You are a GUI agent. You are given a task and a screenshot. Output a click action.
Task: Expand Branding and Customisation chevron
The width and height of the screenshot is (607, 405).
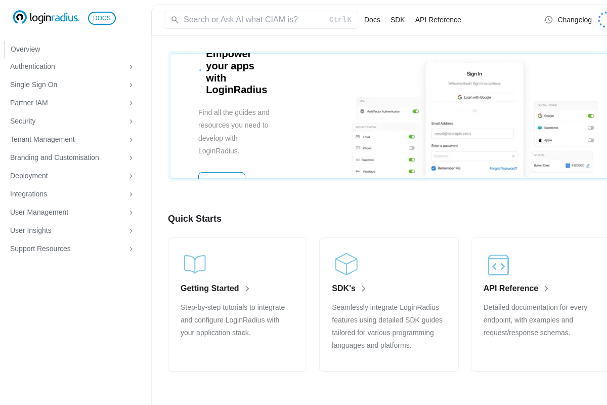pos(131,158)
